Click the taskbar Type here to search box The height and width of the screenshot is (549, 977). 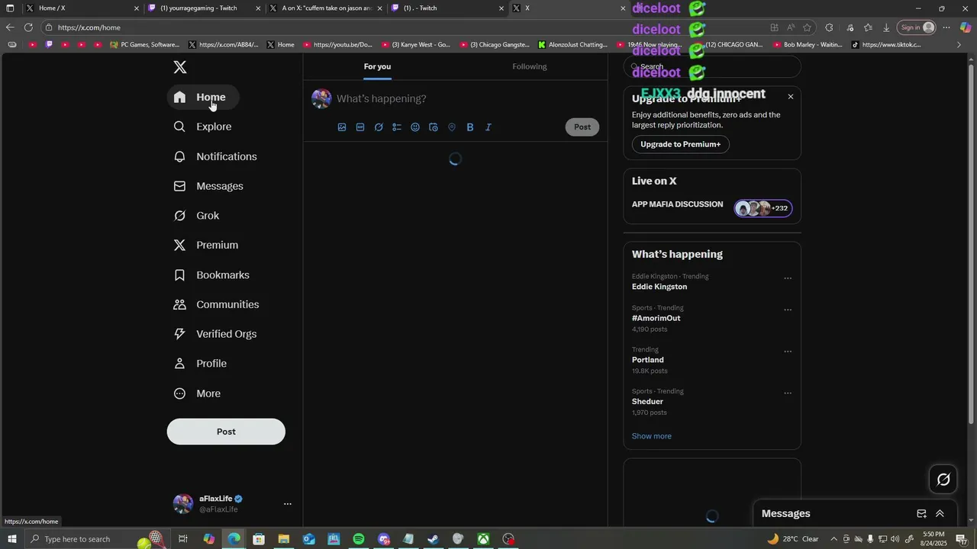98,539
